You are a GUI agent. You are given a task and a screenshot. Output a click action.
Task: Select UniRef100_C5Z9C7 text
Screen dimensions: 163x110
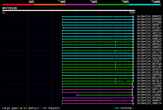coord(149,61)
